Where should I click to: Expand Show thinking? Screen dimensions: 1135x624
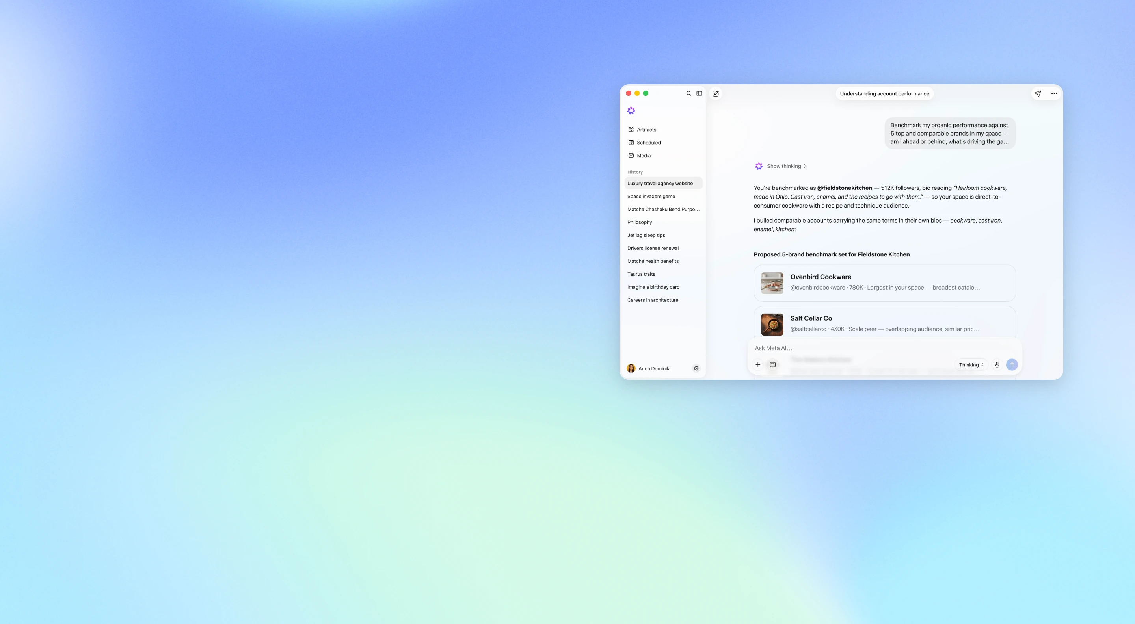pos(787,166)
